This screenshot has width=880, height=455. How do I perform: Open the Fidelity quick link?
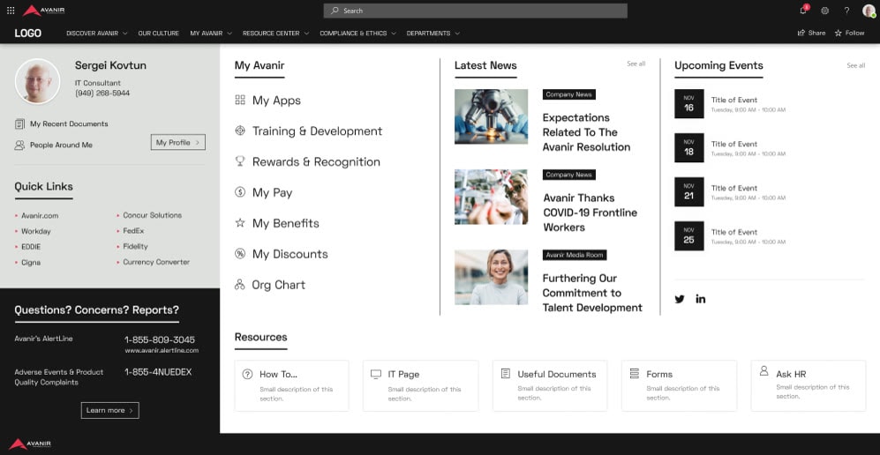[x=135, y=246]
